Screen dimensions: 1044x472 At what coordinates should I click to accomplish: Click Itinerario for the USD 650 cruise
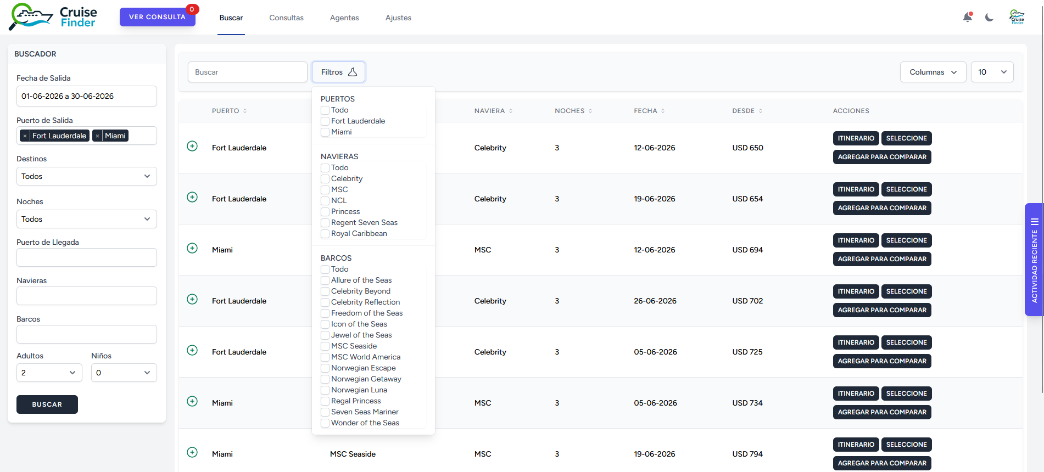click(x=856, y=138)
